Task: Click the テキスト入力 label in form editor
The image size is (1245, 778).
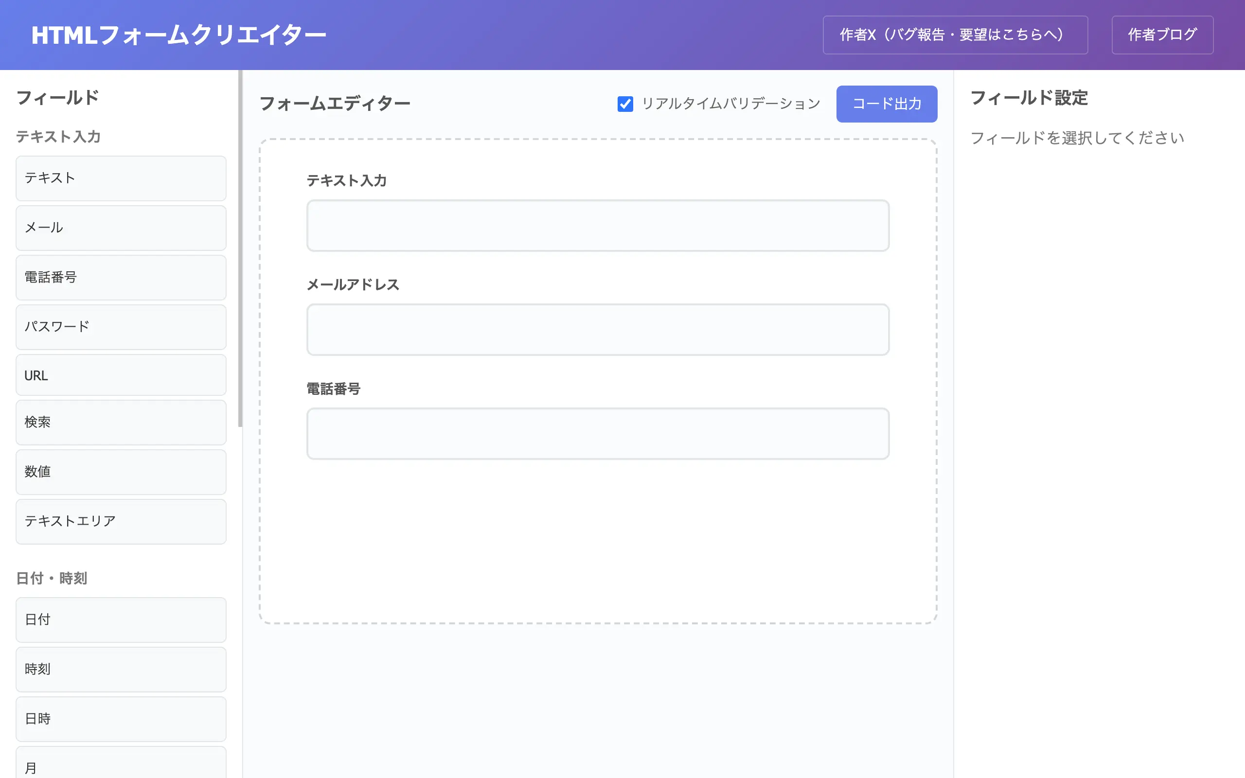Action: (x=346, y=180)
